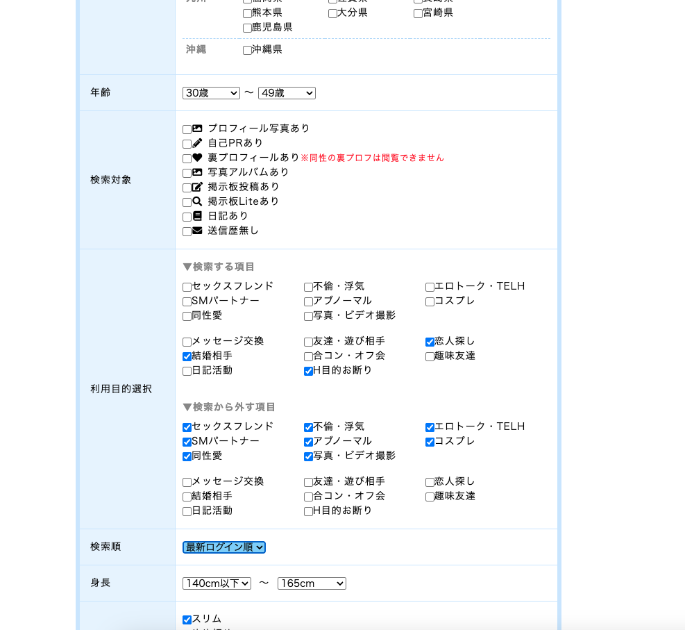The image size is (685, 630).
Task: Click the 身長 row label
Action: click(x=101, y=583)
